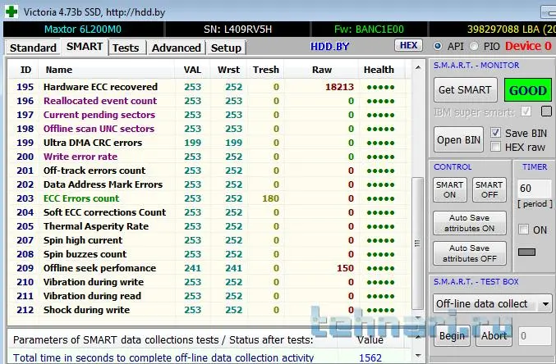Click the HDD.BY link
Viewport: 556px width, 364px height.
coord(330,47)
